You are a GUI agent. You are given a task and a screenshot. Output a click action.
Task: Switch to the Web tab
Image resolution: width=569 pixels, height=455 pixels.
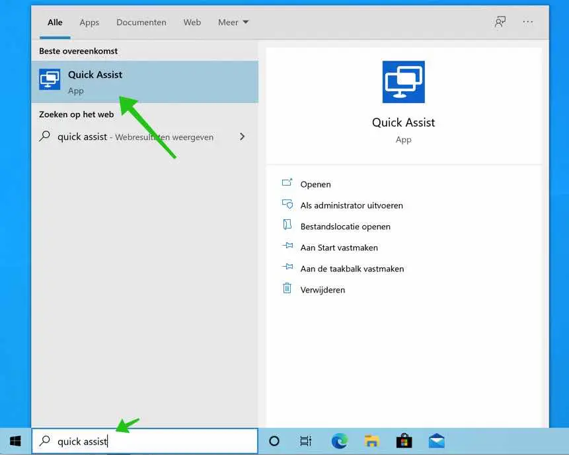(192, 22)
